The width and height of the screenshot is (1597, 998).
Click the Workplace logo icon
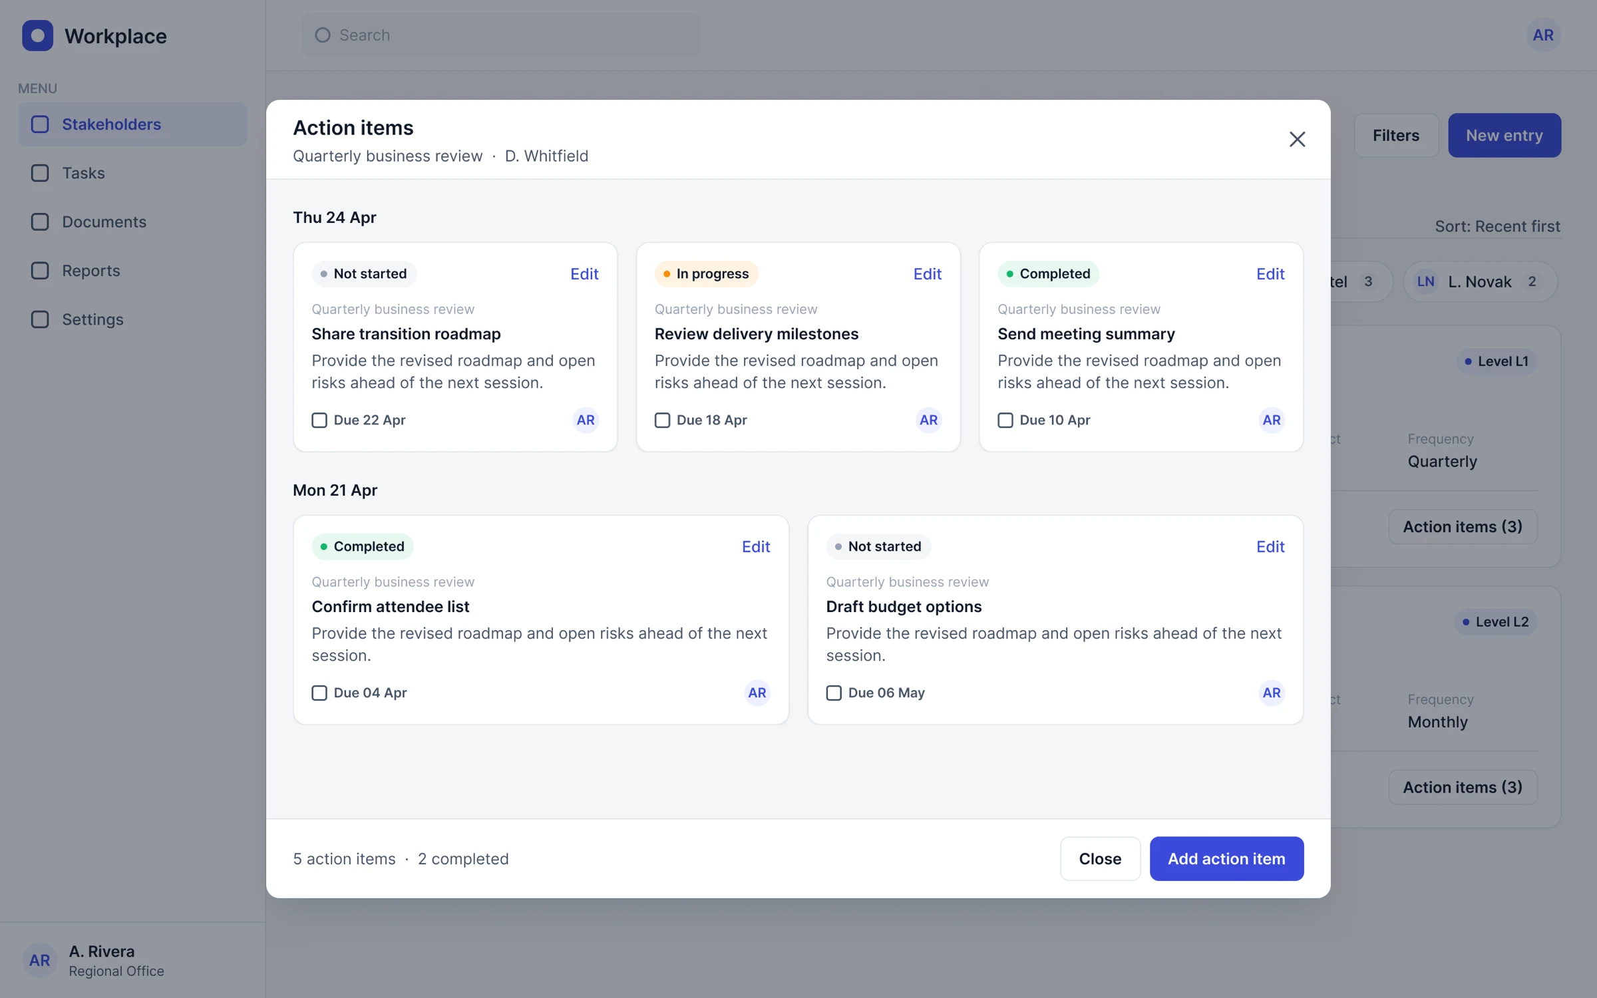tap(38, 35)
